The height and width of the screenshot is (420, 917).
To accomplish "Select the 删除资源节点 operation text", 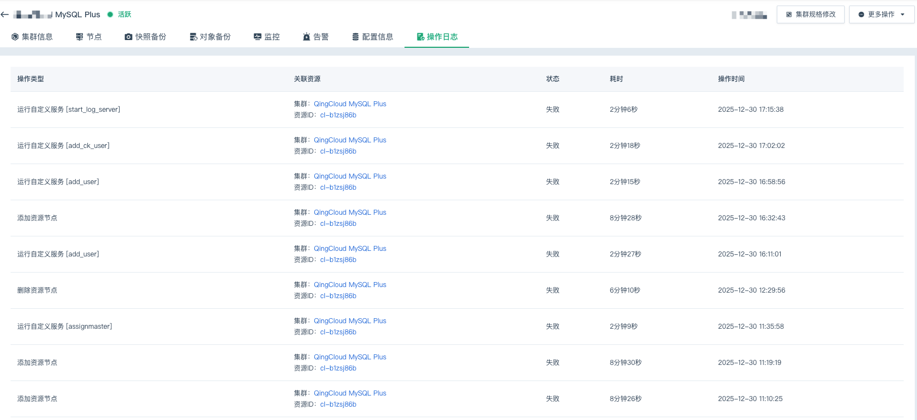I will pyautogui.click(x=37, y=290).
